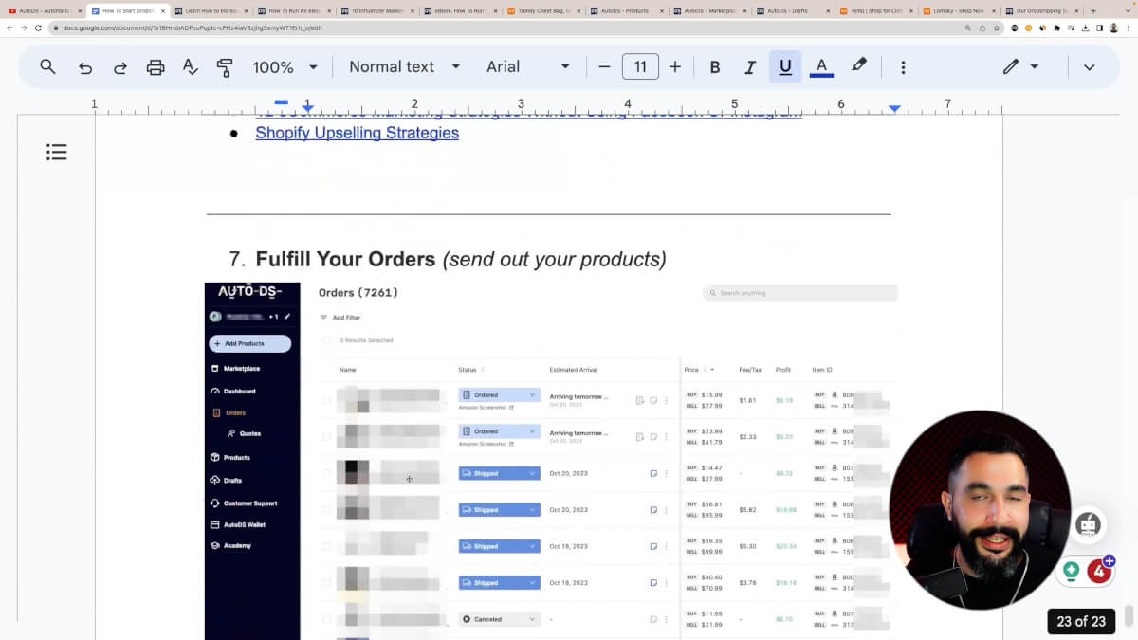Switch to the Trendy Chest Bag tab

(544, 11)
